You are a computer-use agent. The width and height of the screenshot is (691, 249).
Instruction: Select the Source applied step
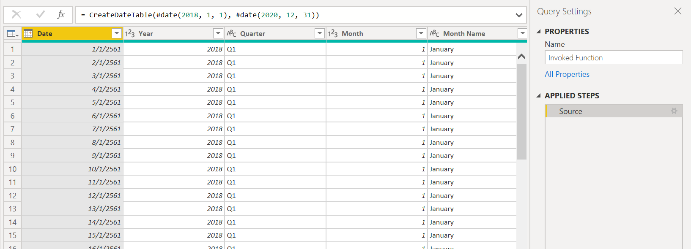(570, 111)
